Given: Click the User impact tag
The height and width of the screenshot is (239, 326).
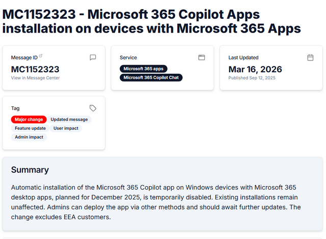Looking at the screenshot, I should (66, 128).
